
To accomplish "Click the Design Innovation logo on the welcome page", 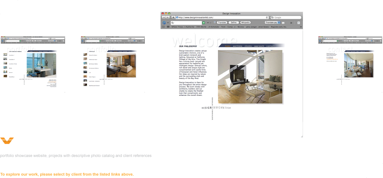I will [x=216, y=107].
